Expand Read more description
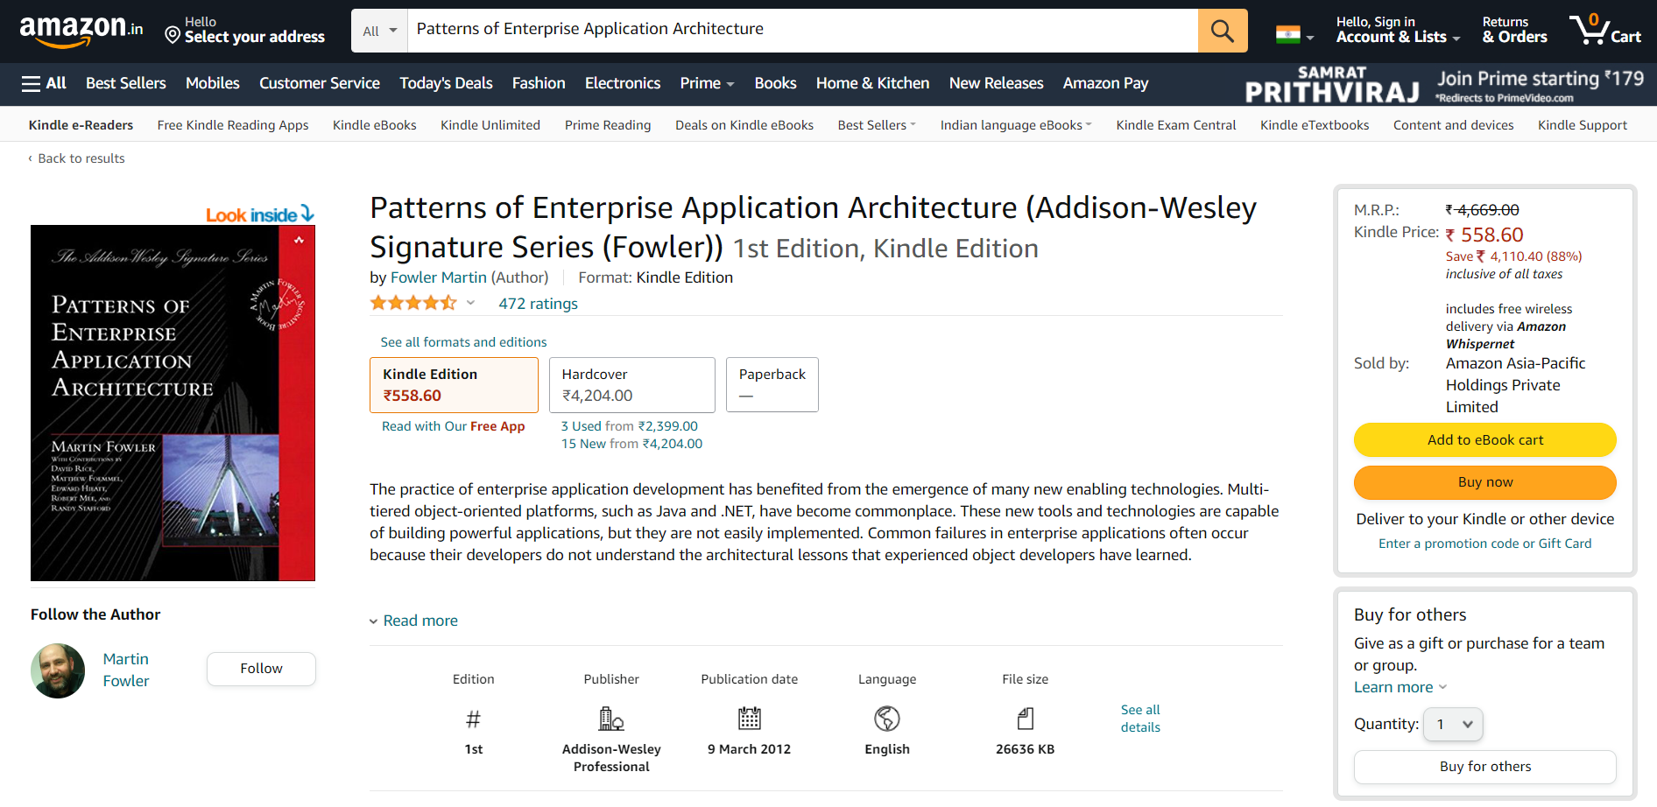The image size is (1657, 807). (x=413, y=621)
